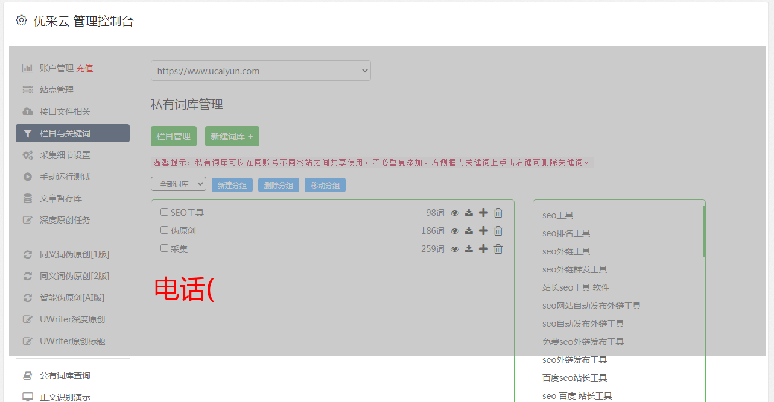Click the refresh icon beside 同义词伪原创[2版]

tap(28, 276)
